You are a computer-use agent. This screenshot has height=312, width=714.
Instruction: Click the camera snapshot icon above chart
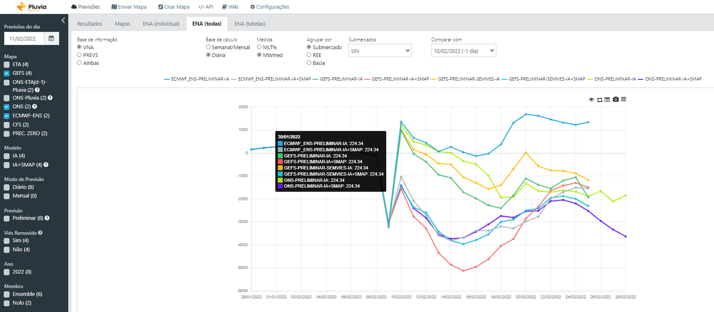[615, 100]
